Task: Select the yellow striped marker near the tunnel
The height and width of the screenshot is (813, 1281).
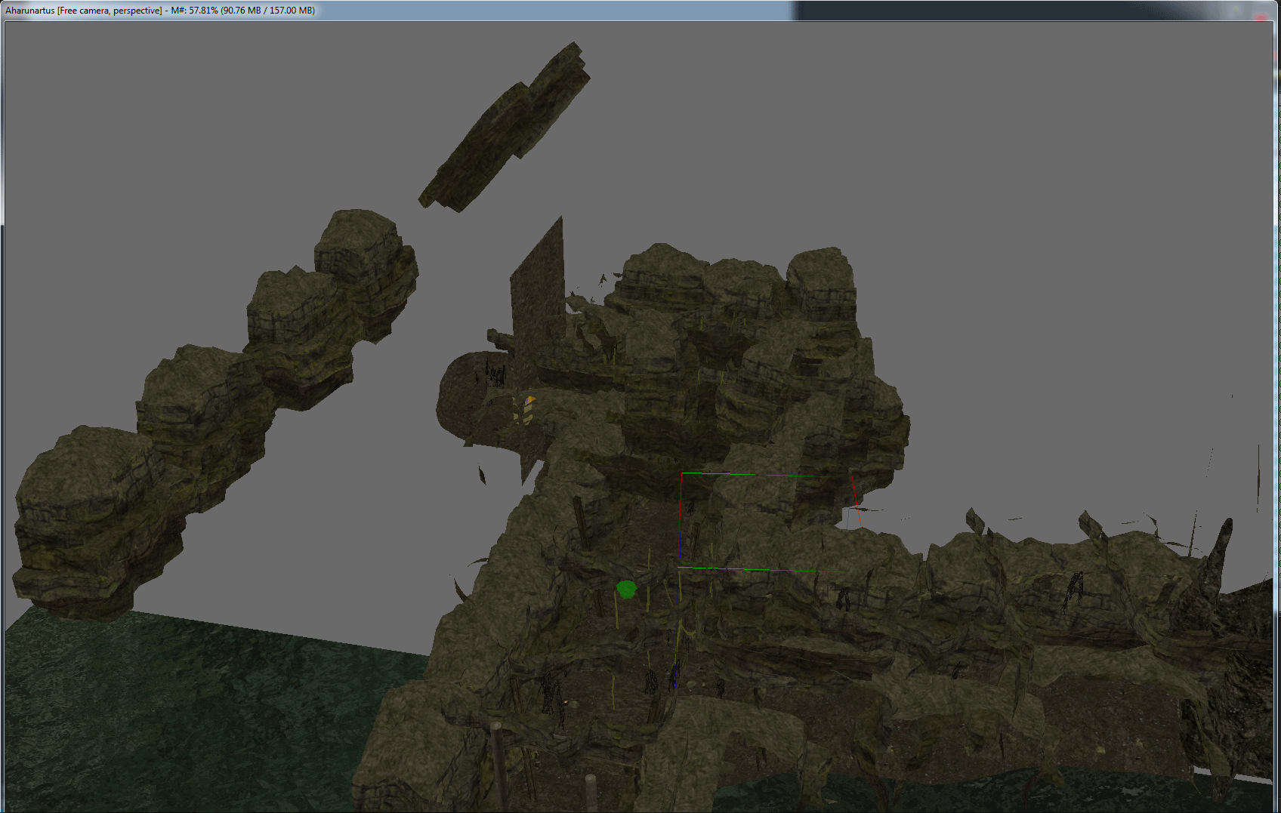Action: pos(527,409)
